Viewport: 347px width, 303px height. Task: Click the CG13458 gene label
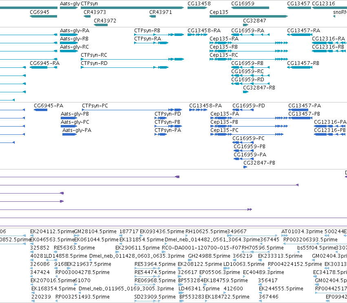pos(199,4)
